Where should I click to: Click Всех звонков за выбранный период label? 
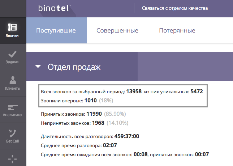pos(83,92)
